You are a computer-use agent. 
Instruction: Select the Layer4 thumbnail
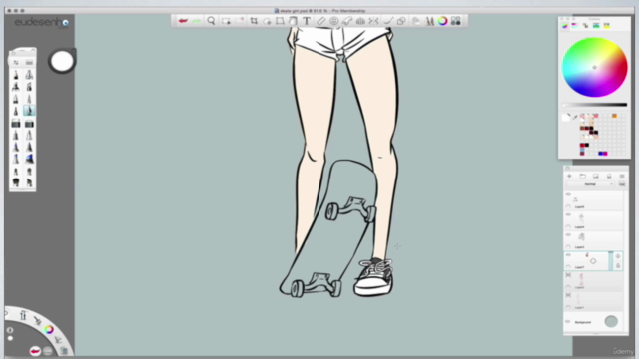[x=581, y=218]
